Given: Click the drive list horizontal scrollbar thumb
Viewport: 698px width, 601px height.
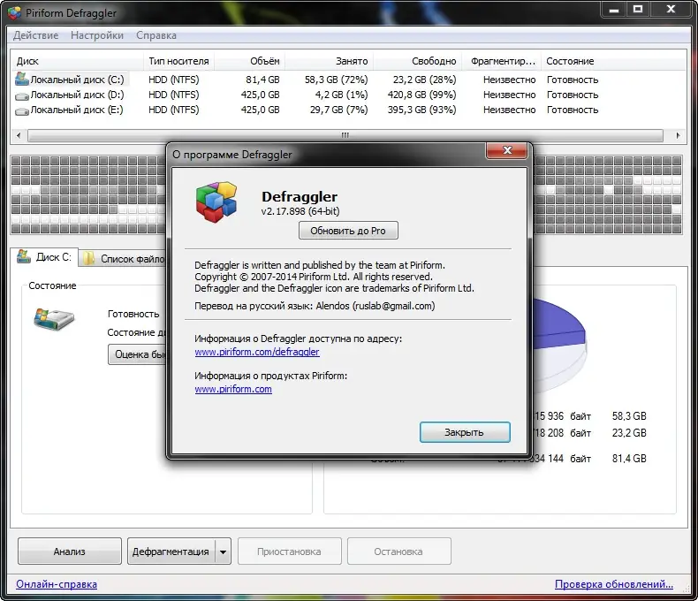Looking at the screenshot, I should click(x=345, y=135).
